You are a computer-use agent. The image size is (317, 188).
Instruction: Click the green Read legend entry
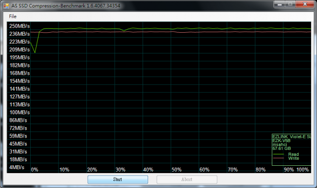point(286,154)
